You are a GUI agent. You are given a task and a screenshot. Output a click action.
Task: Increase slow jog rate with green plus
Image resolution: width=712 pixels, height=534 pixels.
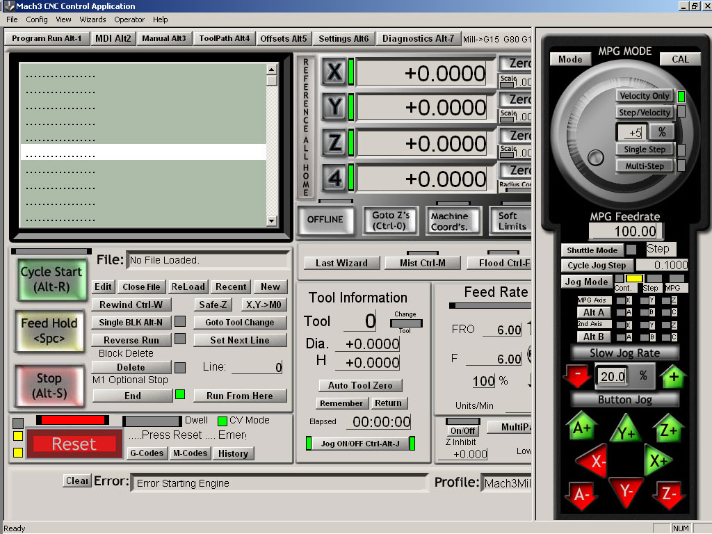[x=673, y=376]
